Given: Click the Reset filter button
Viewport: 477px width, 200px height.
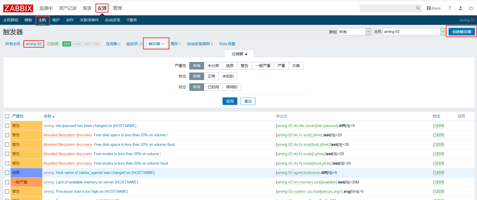Looking at the screenshot, I should tap(248, 101).
